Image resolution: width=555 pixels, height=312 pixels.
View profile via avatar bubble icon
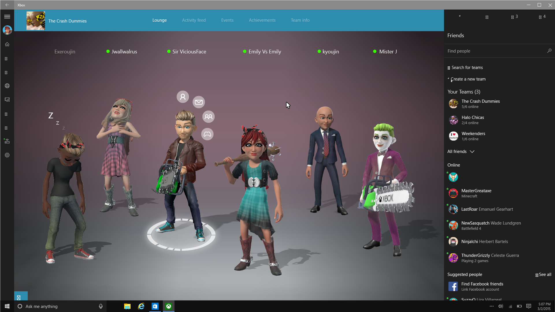pyautogui.click(x=183, y=97)
